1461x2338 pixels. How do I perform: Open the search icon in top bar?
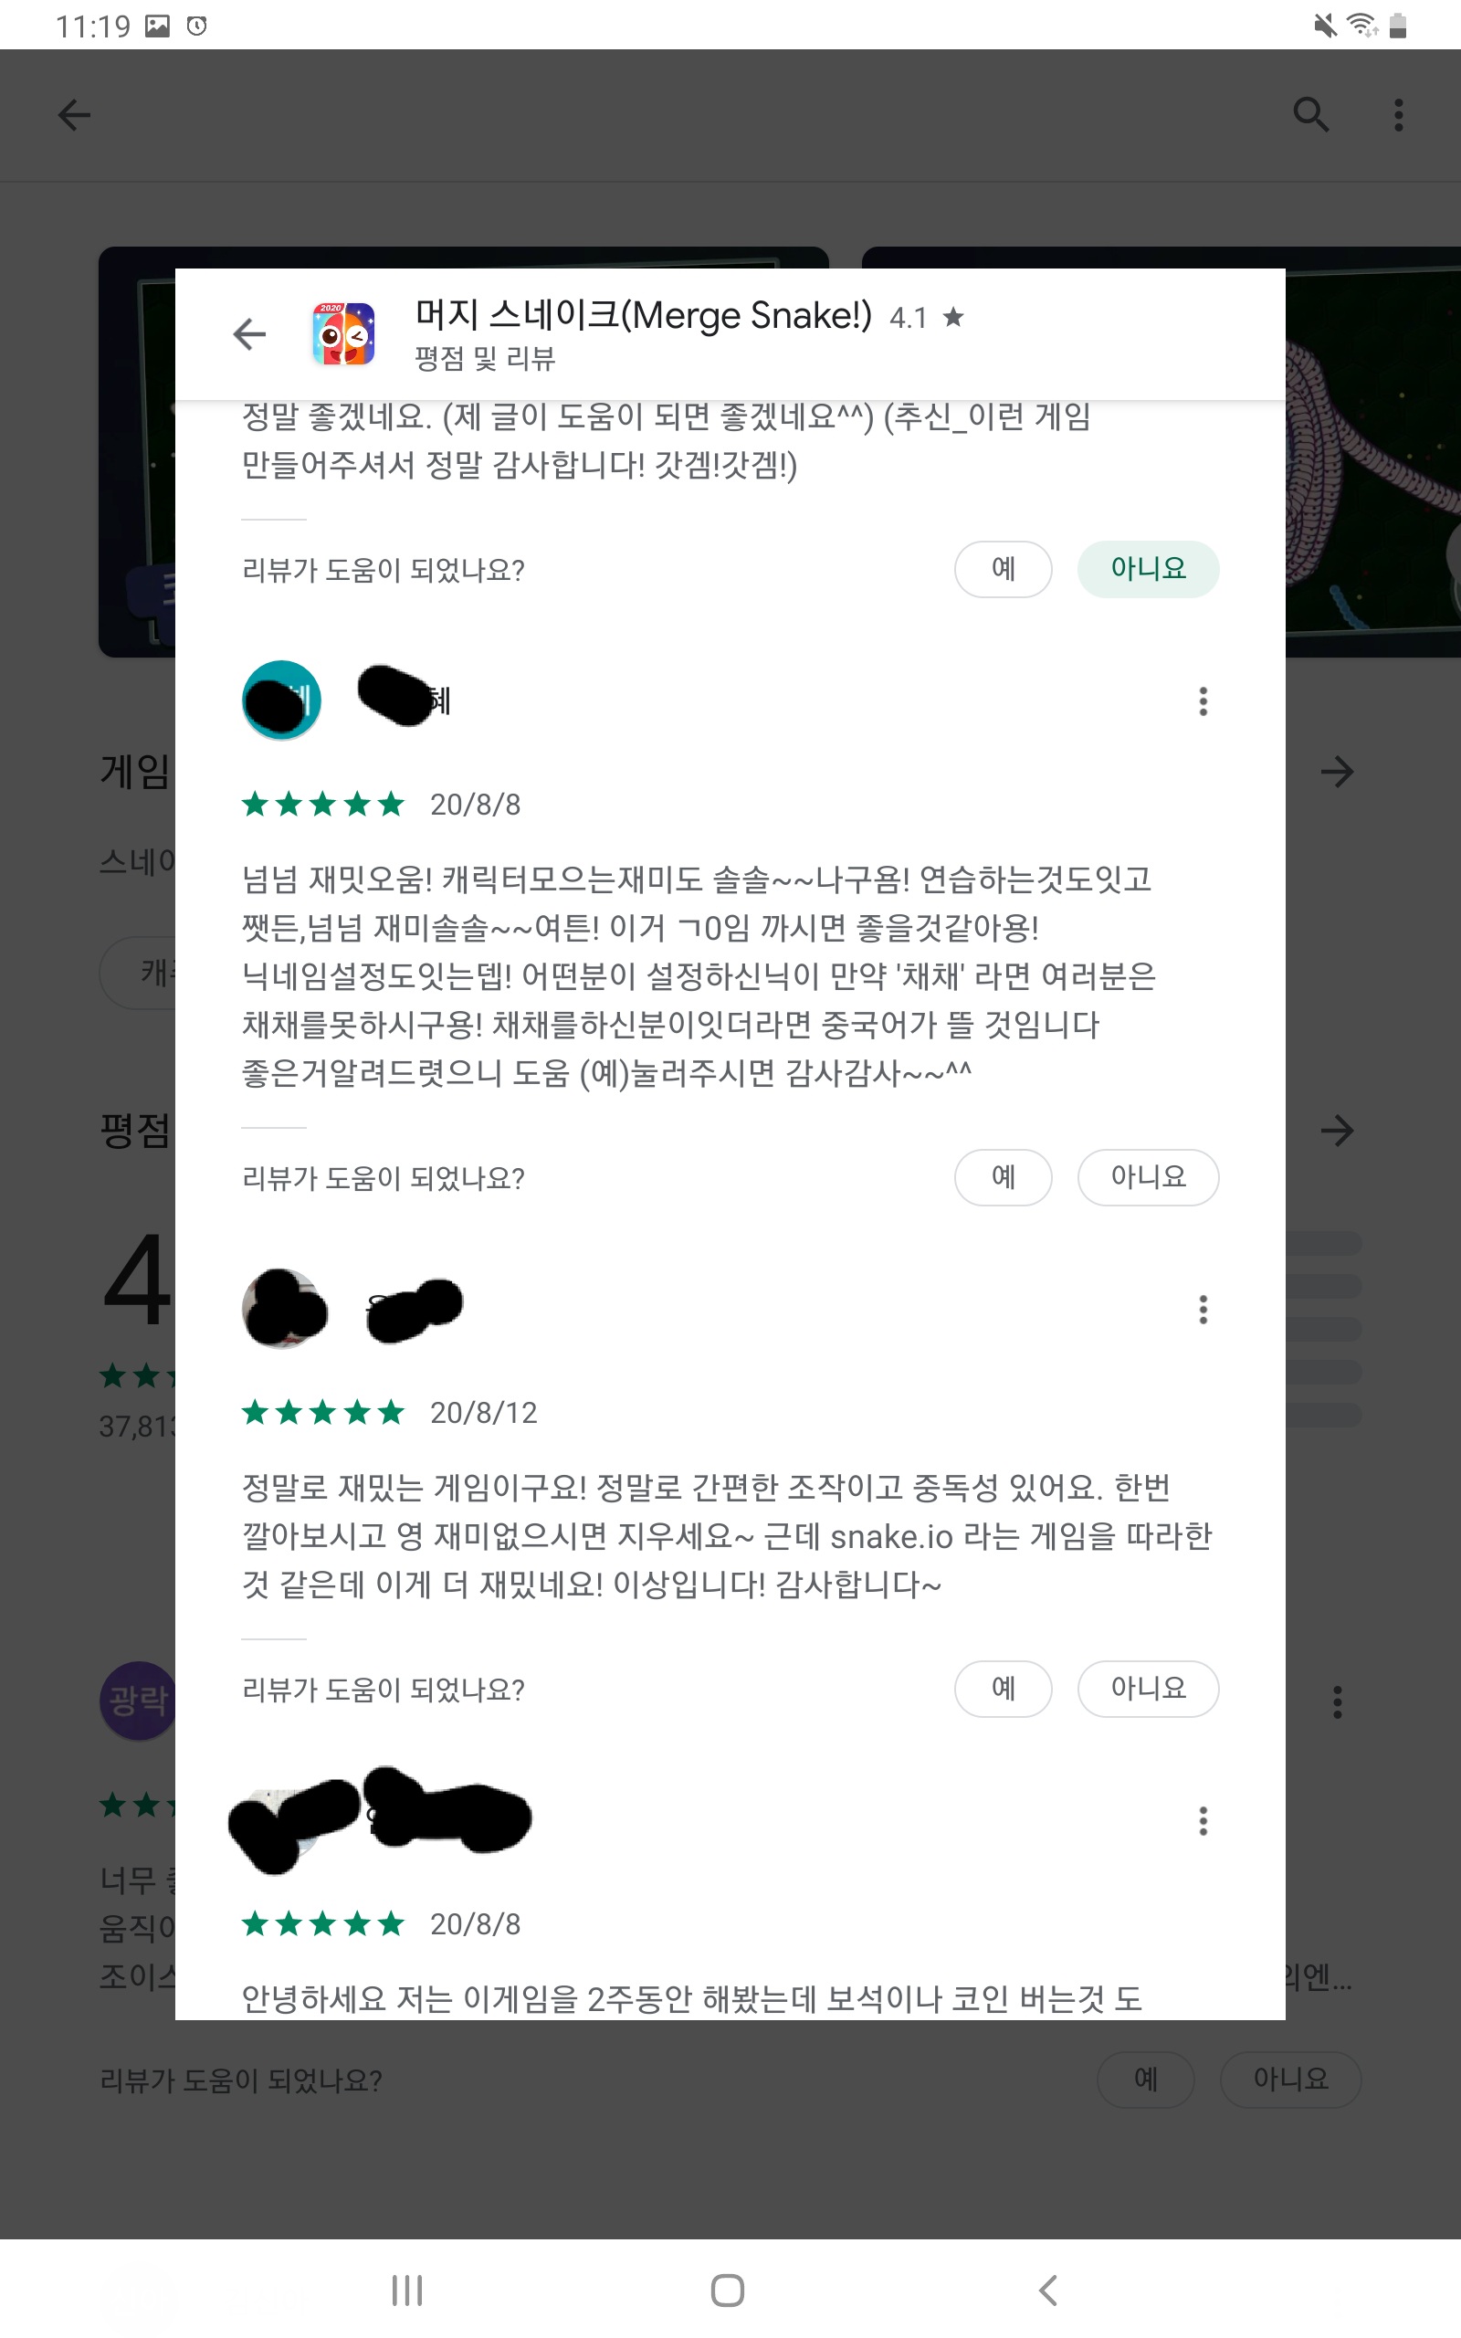tap(1310, 115)
